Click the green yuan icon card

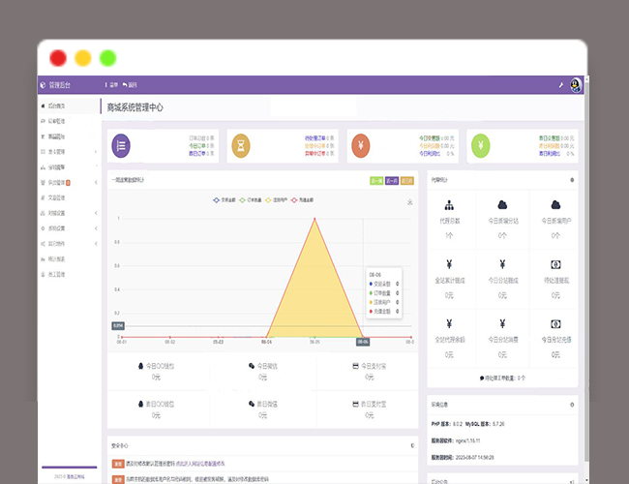pyautogui.click(x=479, y=146)
